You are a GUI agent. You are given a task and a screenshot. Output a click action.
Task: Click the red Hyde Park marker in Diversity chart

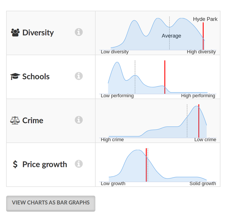(x=203, y=36)
